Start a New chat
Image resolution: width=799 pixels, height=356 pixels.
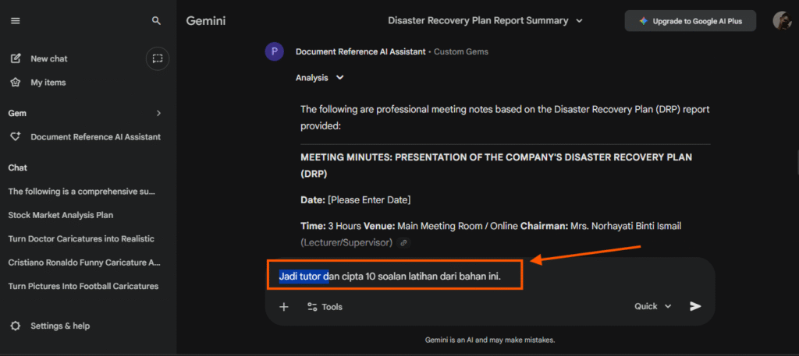pyautogui.click(x=48, y=58)
